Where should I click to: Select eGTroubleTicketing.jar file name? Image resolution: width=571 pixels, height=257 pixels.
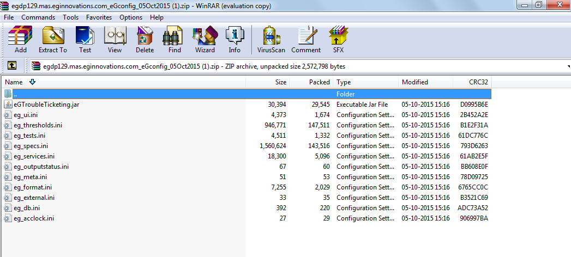pos(46,105)
